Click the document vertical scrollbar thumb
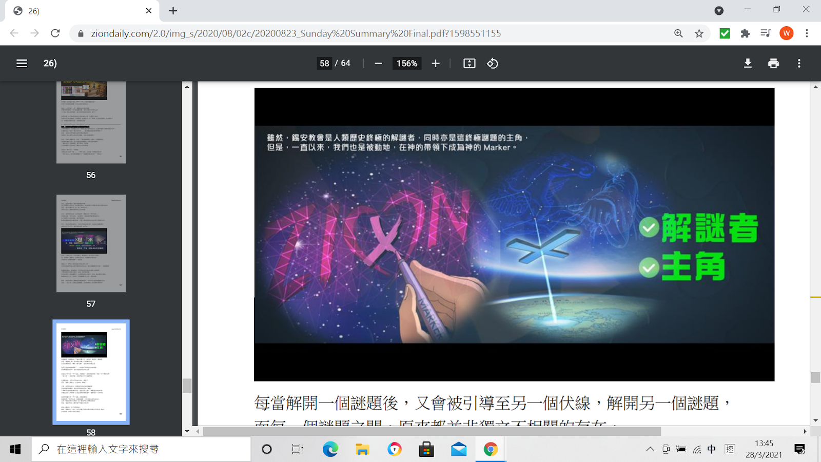 [815, 377]
